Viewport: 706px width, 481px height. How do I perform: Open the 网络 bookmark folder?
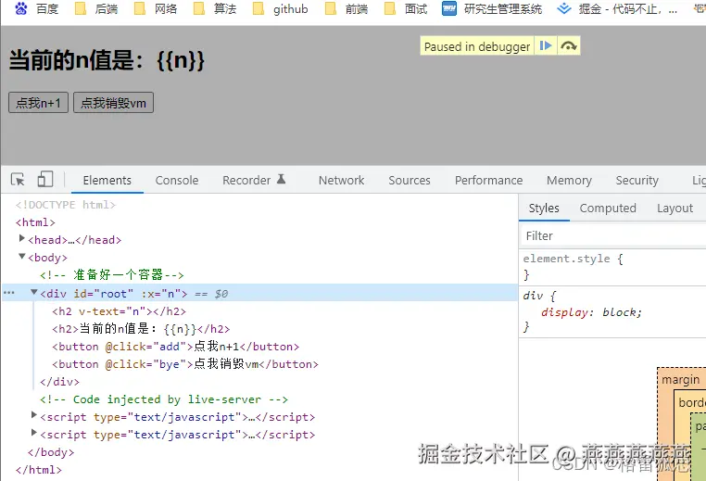[156, 8]
